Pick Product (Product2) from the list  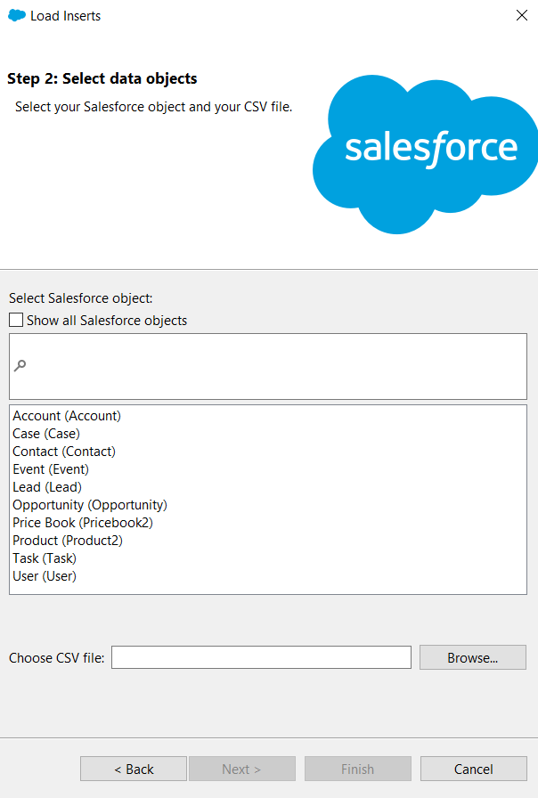[x=68, y=541]
